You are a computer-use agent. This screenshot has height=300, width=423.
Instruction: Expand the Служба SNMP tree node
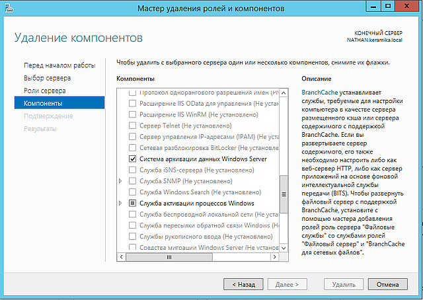click(120, 181)
